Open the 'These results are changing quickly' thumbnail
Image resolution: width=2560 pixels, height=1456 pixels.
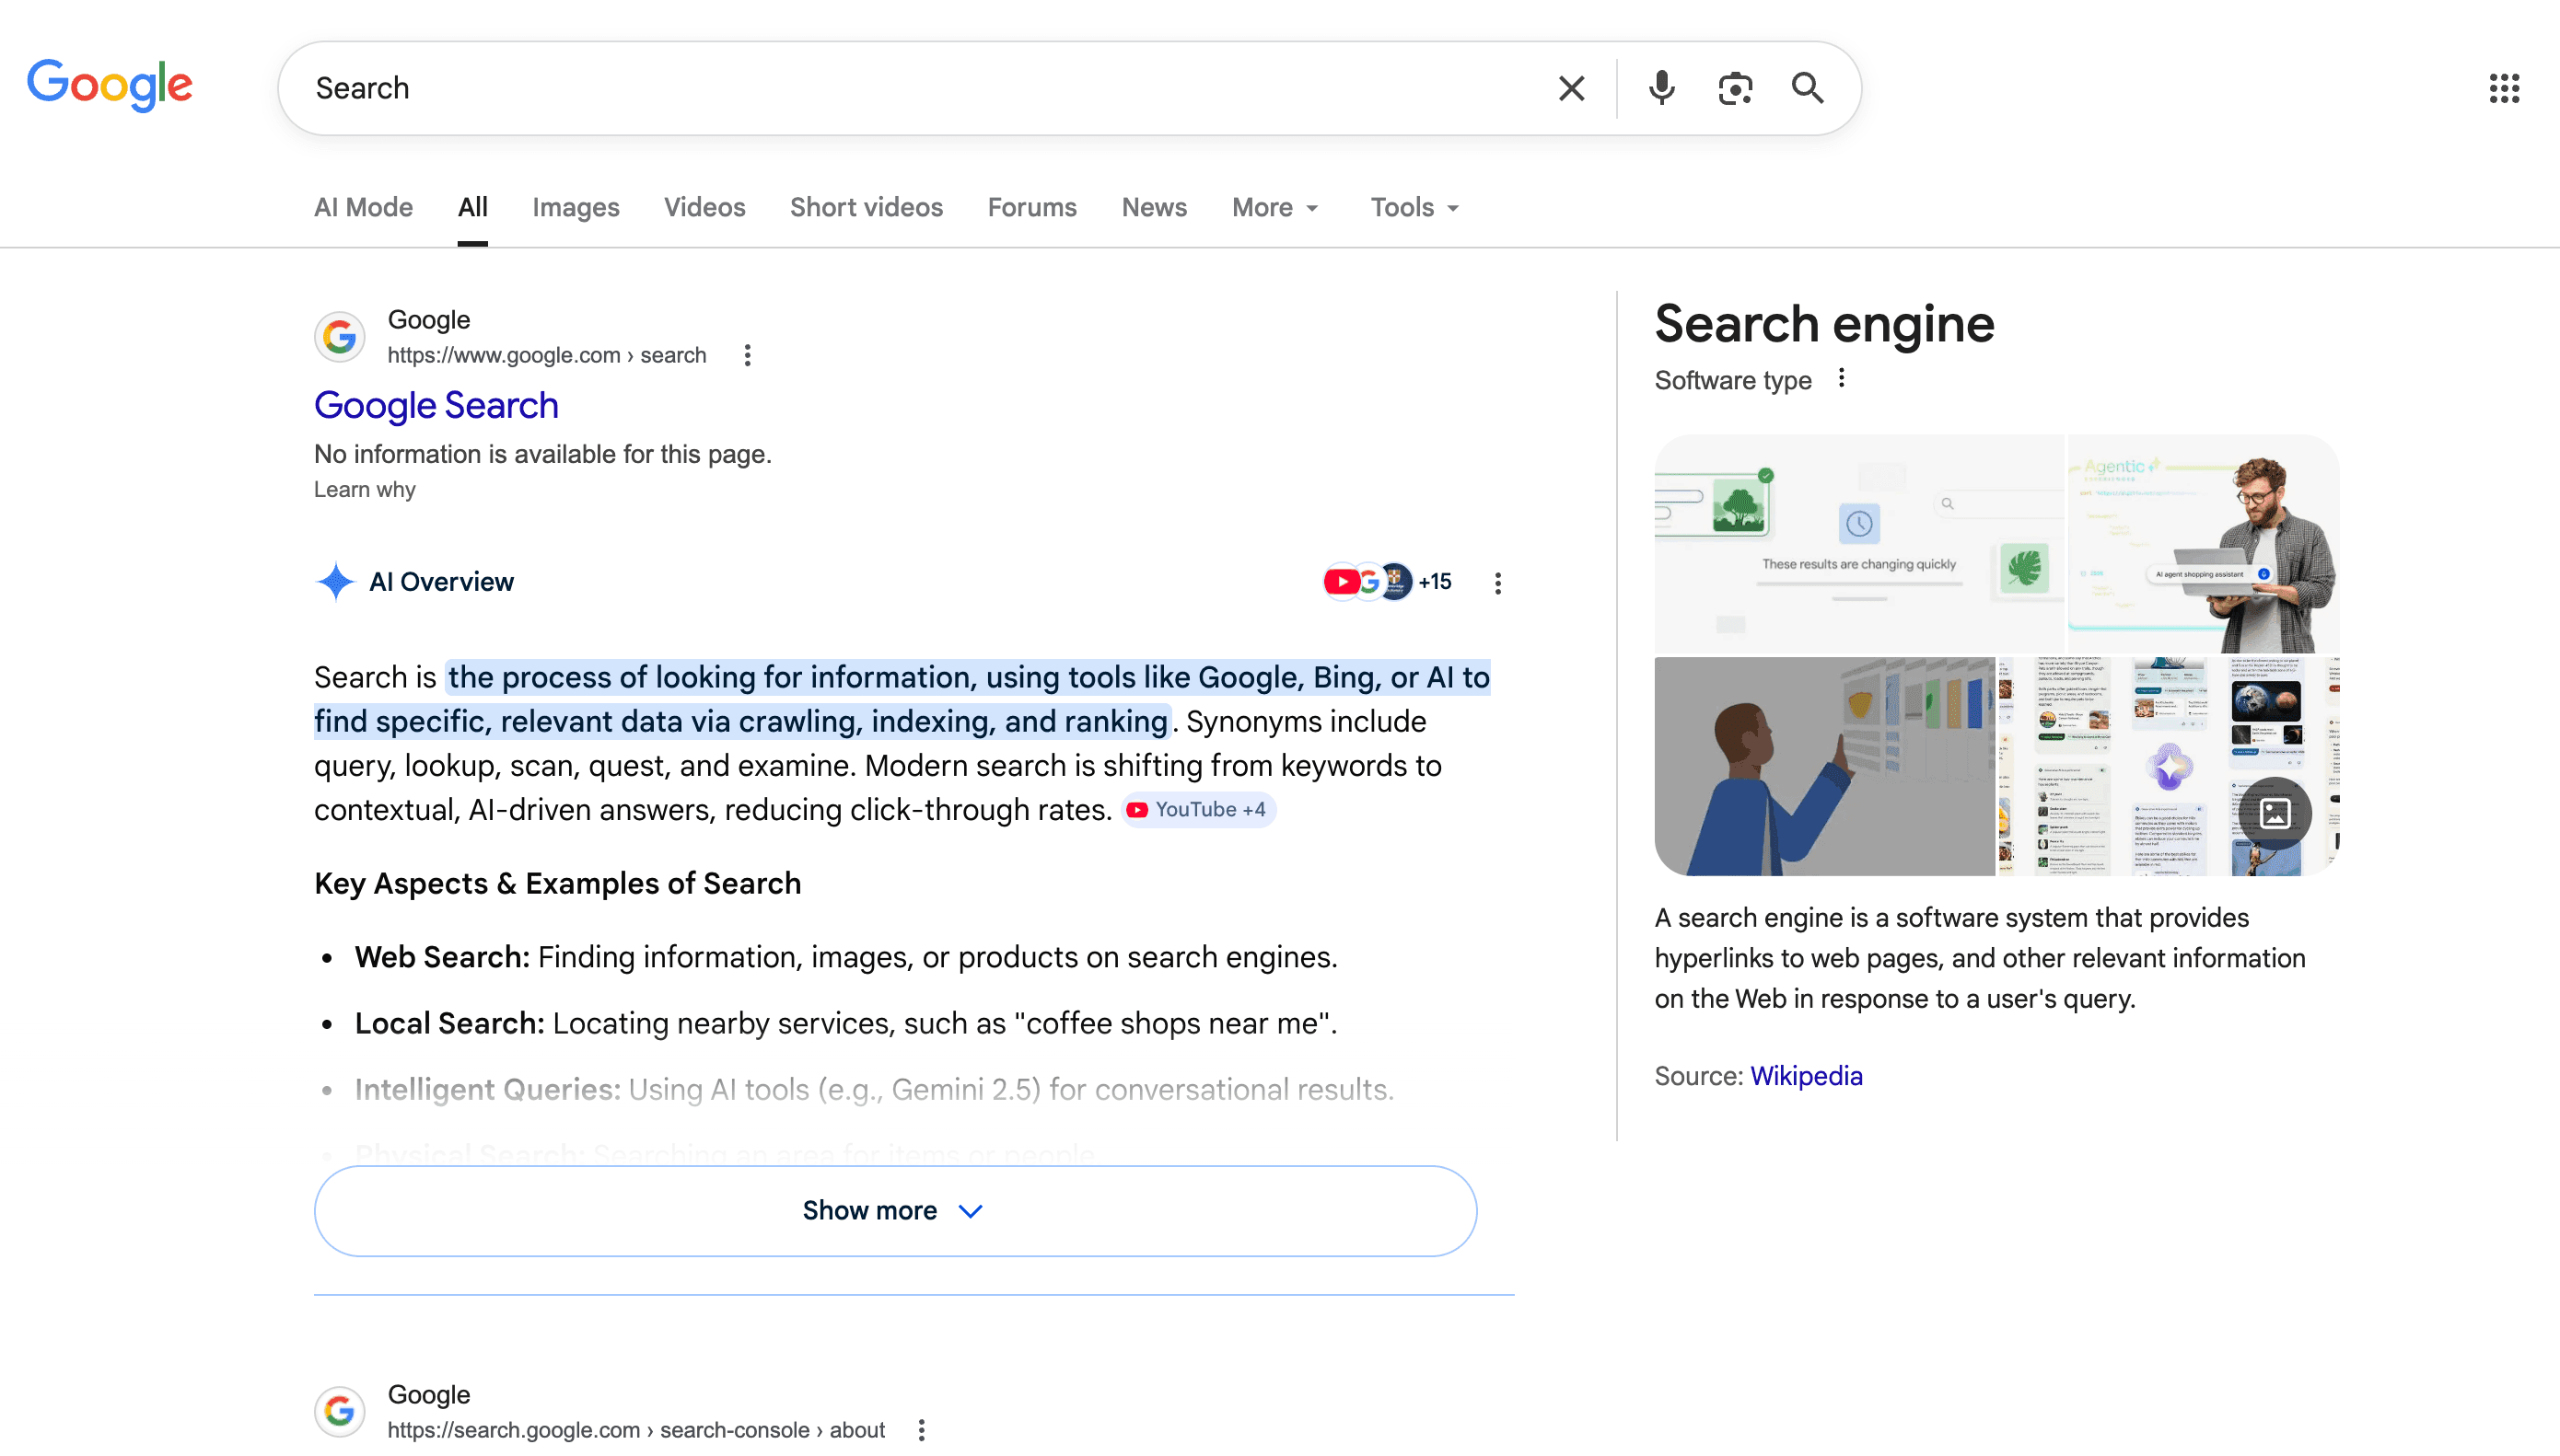click(x=1858, y=543)
